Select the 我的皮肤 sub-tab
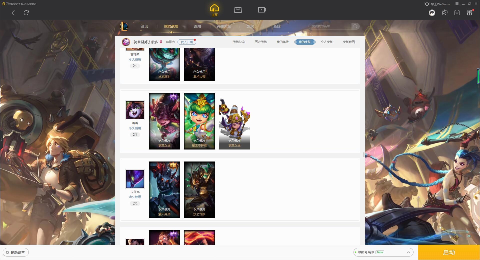Viewport: 480px width, 260px height. pyautogui.click(x=305, y=42)
